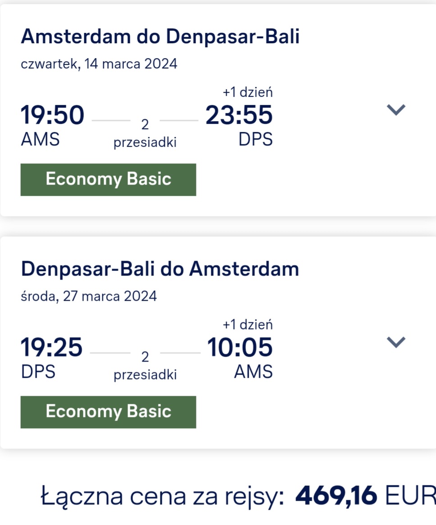Select the outbound flight's Economy Basic badge
The image size is (436, 525).
(108, 180)
